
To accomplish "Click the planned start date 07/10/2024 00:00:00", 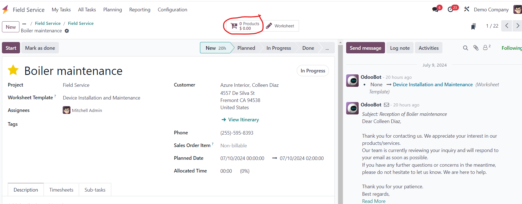I will click(242, 158).
